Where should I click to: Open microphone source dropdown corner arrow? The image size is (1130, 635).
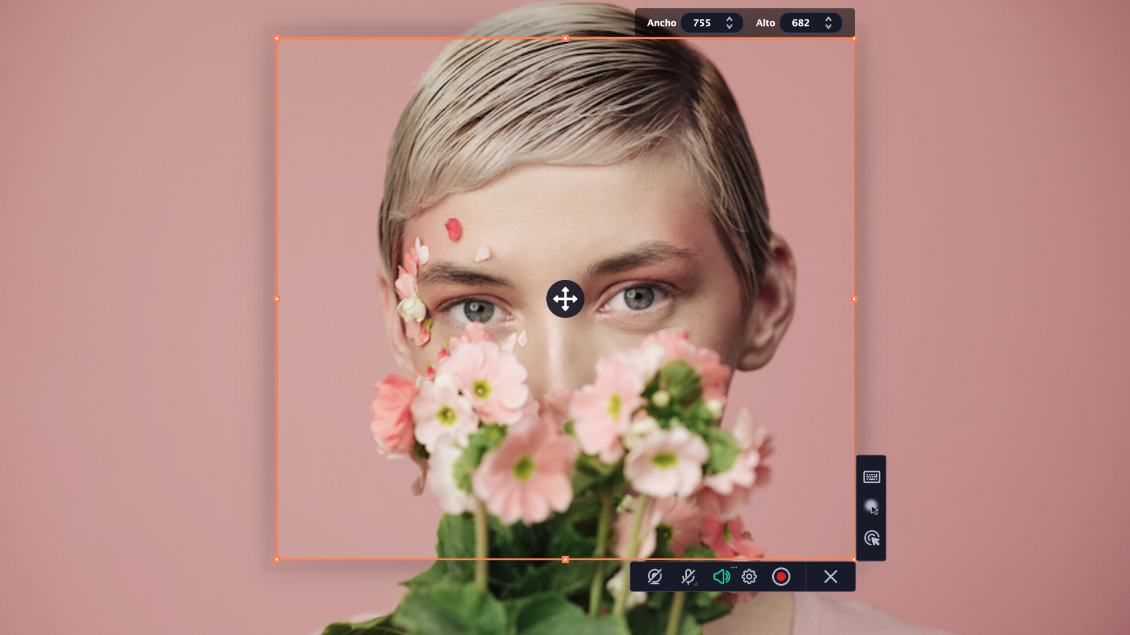[x=696, y=584]
